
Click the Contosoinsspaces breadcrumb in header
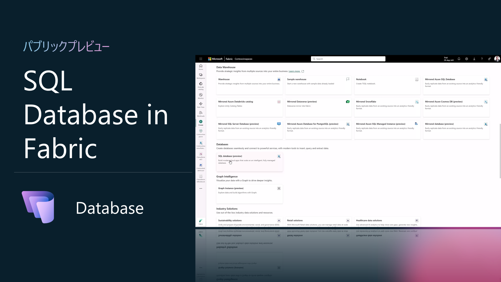(243, 59)
